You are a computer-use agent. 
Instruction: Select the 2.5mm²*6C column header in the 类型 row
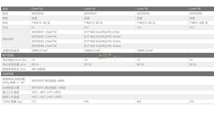[142, 9]
